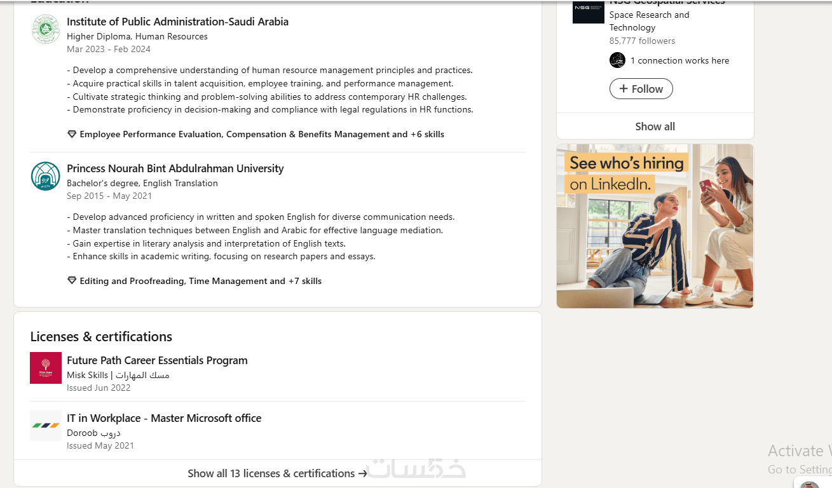
Task: Open Employee Performance Evaluation skills list
Action: (262, 134)
